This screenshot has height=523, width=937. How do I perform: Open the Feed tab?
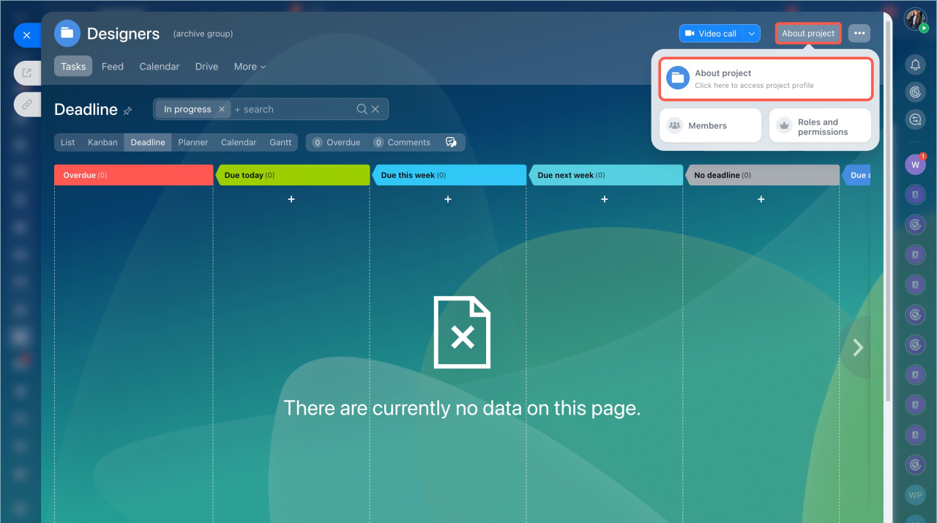[112, 67]
